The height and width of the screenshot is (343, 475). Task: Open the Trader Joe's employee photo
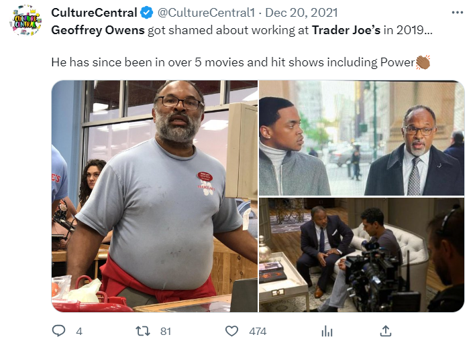(x=155, y=196)
